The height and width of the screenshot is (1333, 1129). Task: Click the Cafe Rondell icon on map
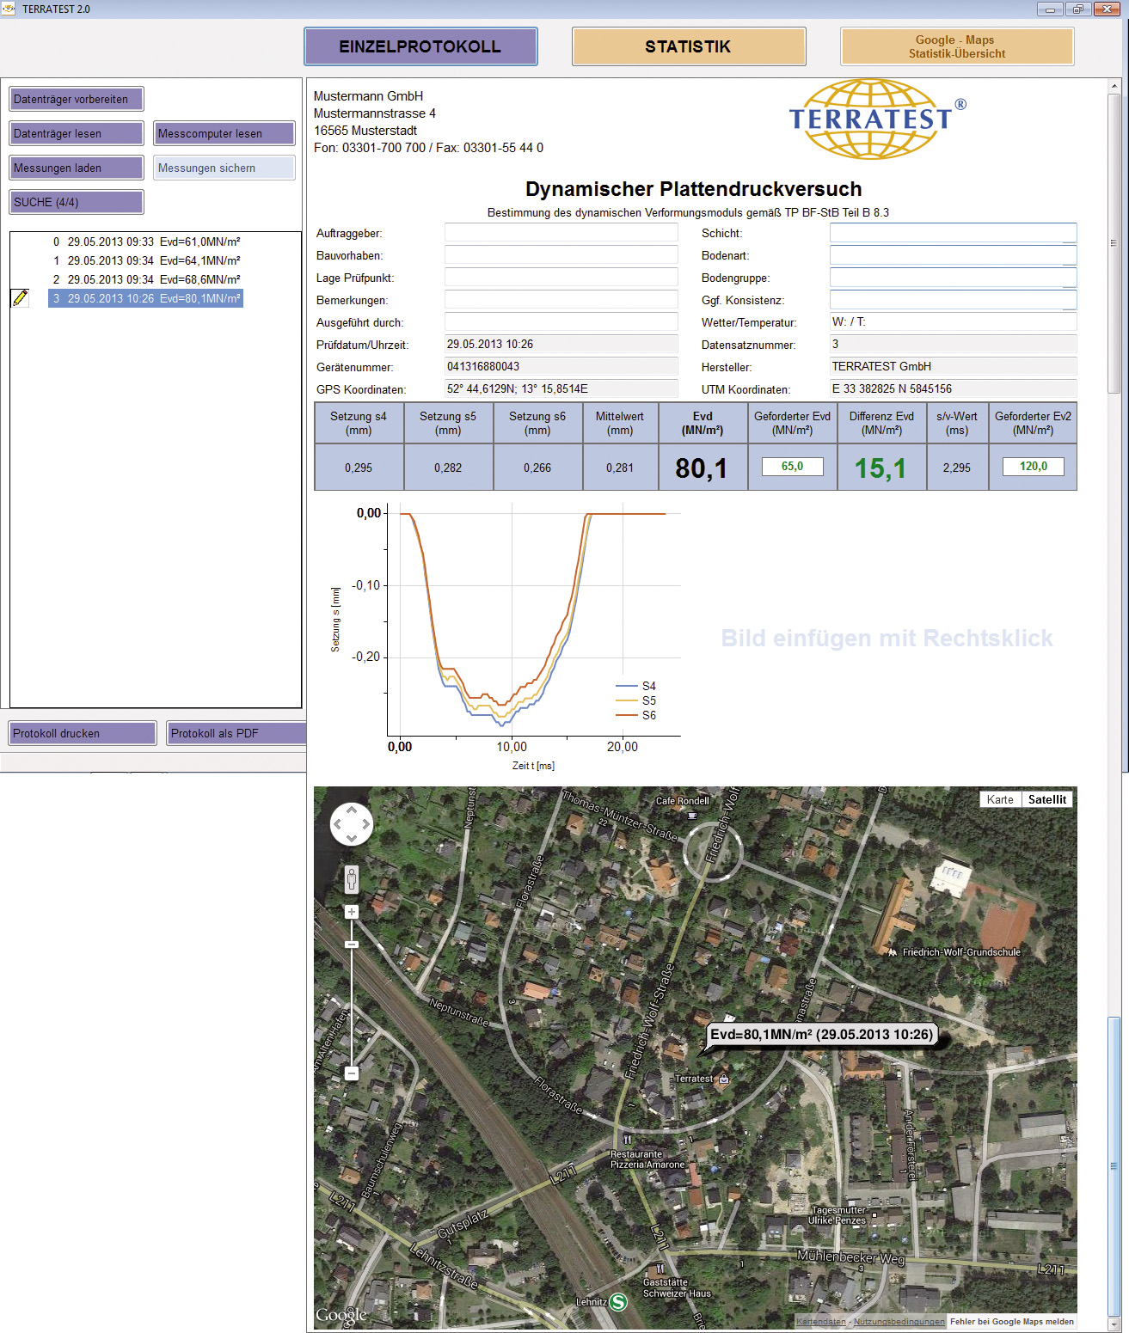(693, 815)
